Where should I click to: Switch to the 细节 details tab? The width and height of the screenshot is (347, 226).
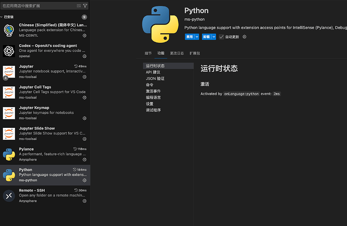coord(148,53)
